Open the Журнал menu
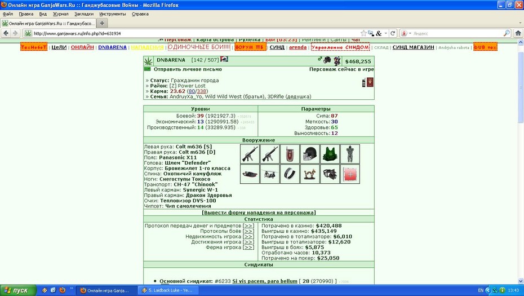The width and height of the screenshot is (524, 296). pos(60,14)
